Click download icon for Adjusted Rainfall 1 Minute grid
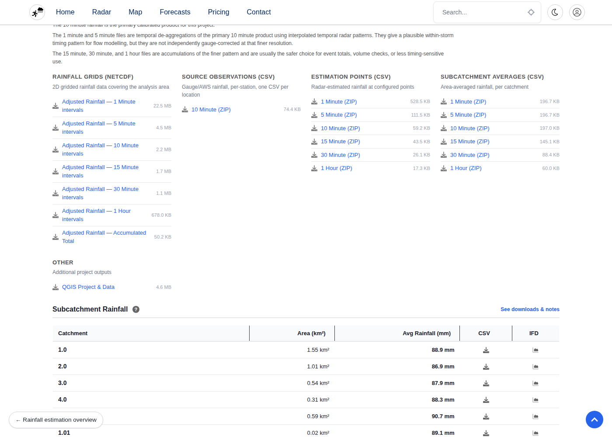 tap(56, 106)
